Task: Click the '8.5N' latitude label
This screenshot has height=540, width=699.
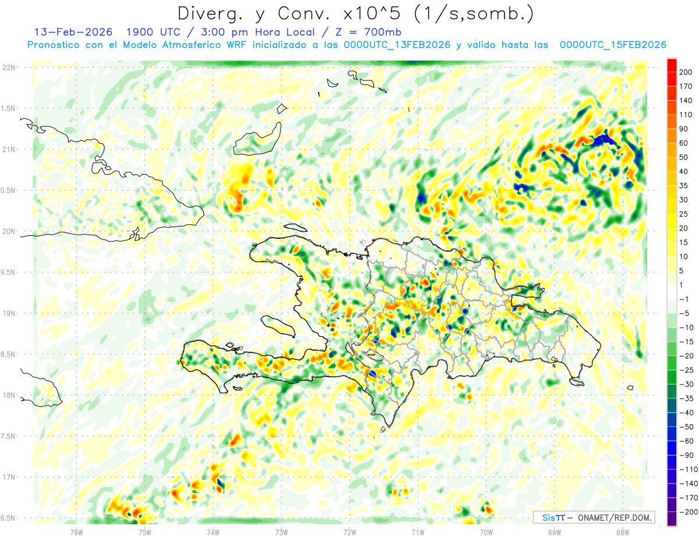Action: [8, 355]
